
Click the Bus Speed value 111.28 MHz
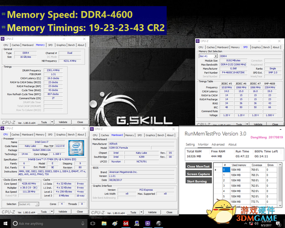pos(29,191)
